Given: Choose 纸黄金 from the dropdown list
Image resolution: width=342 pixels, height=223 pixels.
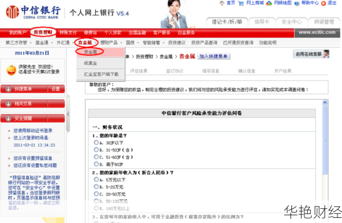Looking at the screenshot, I should point(100,63).
